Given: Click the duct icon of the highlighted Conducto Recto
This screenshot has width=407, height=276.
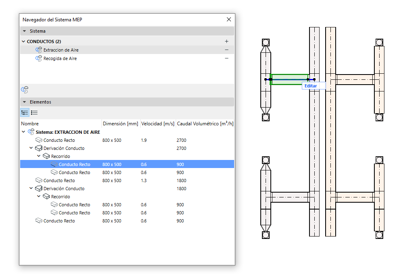Looking at the screenshot, I should 54,164.
